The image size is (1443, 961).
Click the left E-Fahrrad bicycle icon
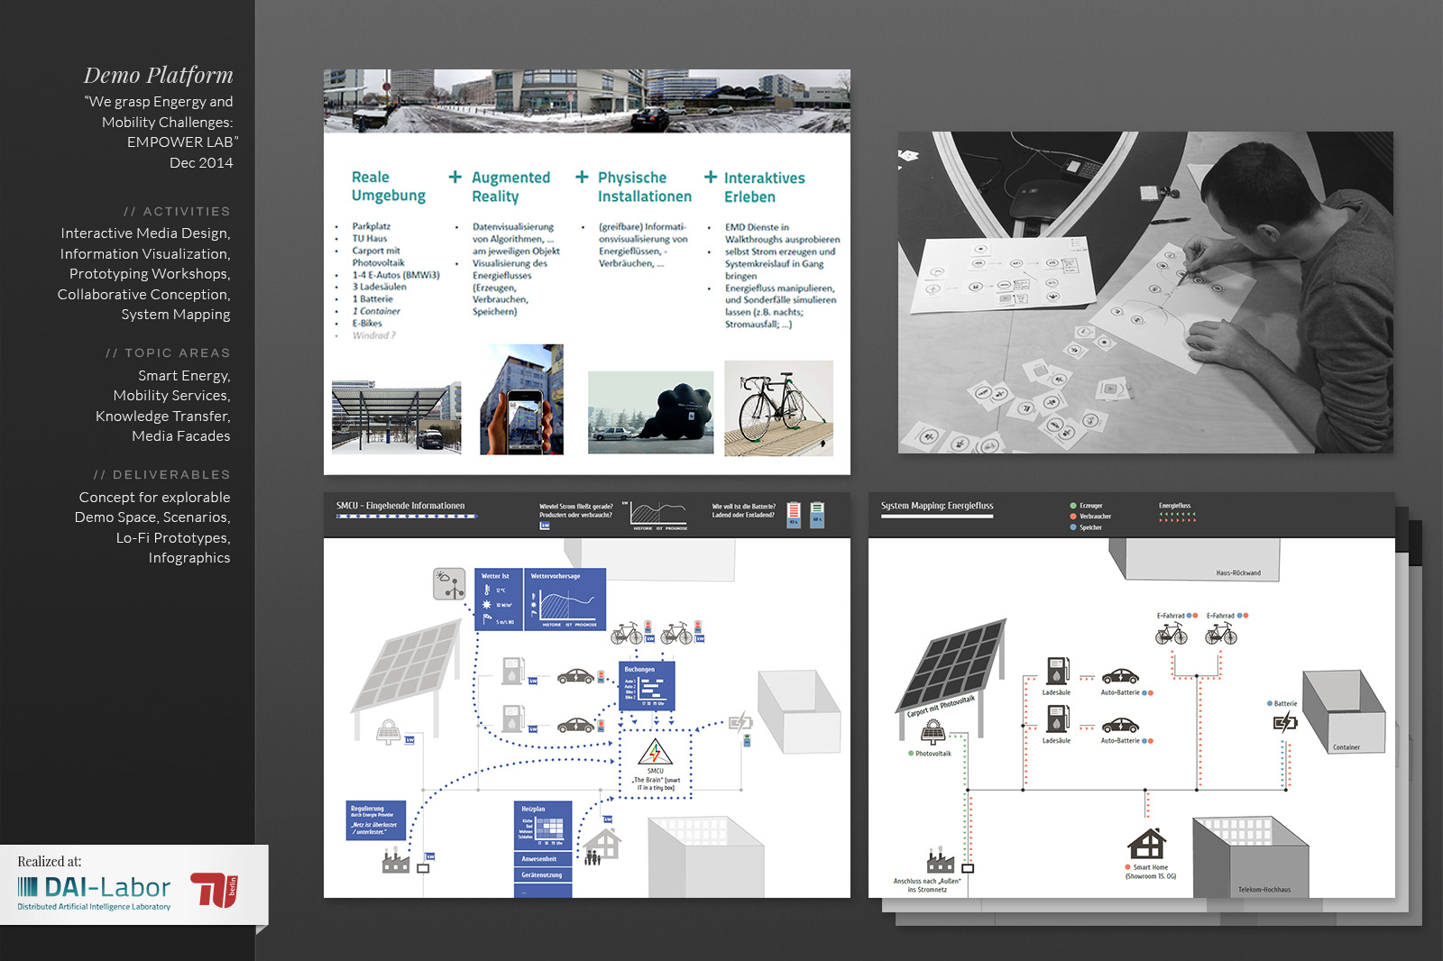pyautogui.click(x=1172, y=633)
